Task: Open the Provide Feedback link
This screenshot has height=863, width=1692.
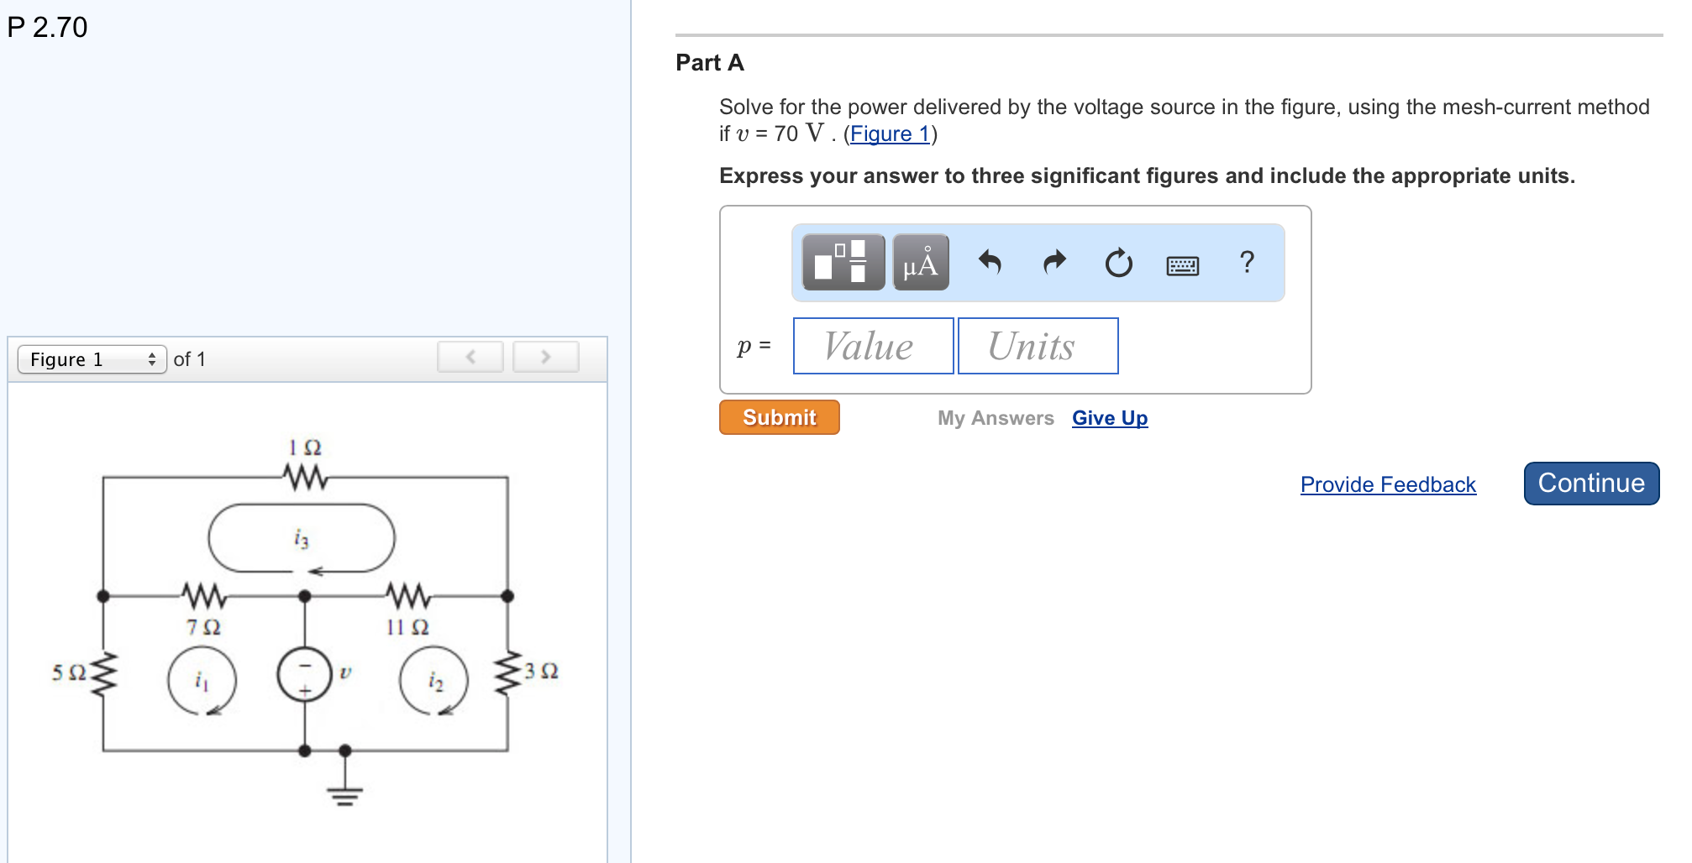Action: coord(1387,484)
